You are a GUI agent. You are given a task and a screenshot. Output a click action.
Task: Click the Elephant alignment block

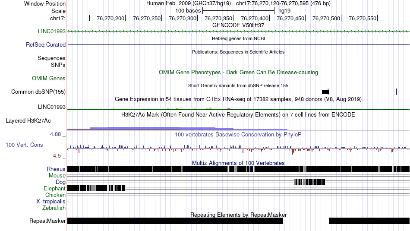(x=96, y=188)
